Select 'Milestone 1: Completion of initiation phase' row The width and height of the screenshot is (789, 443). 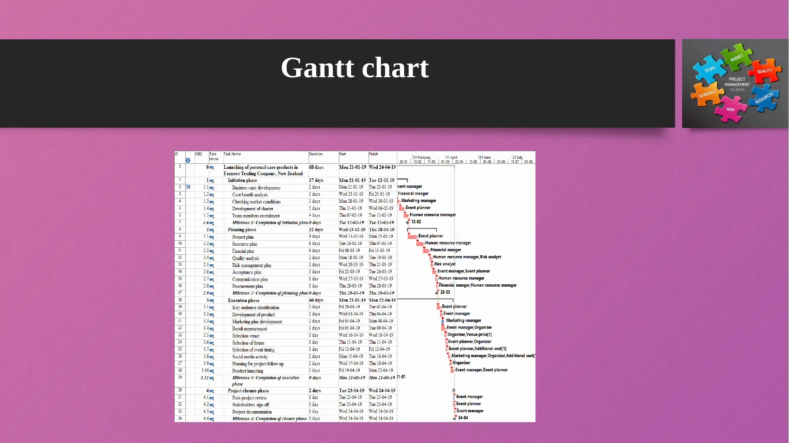pos(270,223)
